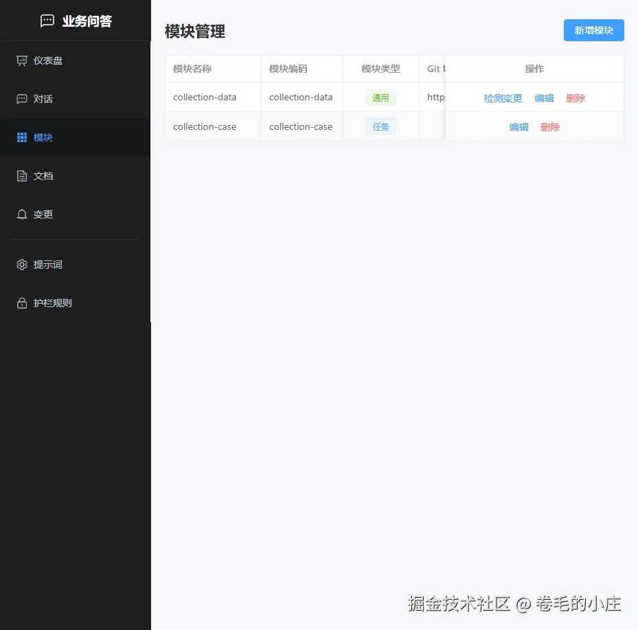Image resolution: width=638 pixels, height=630 pixels.
Task: Click the 业务问答 app title
Action: [x=87, y=21]
